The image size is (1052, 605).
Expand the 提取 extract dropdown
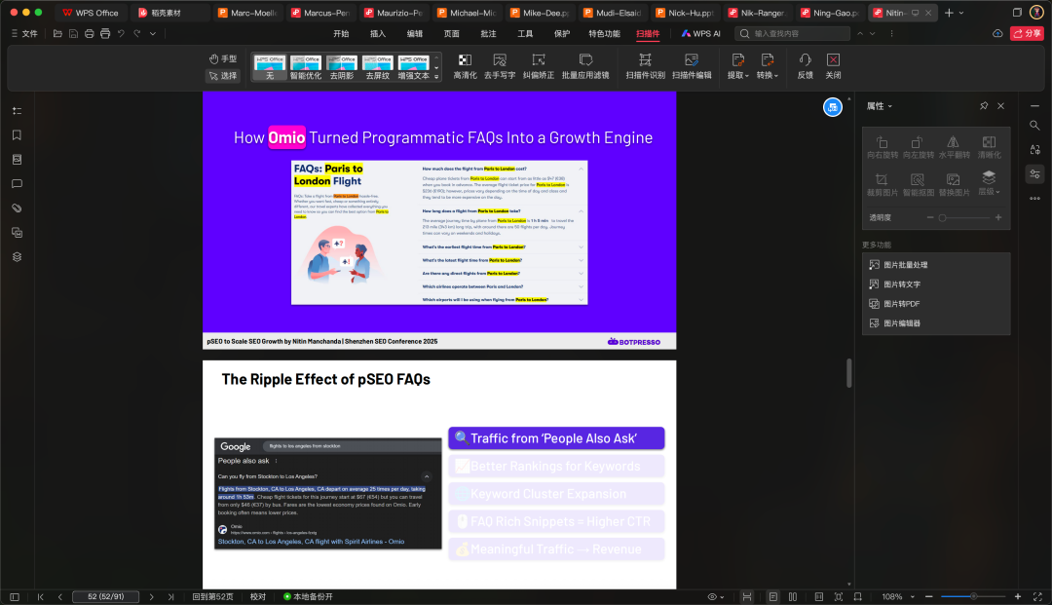click(x=738, y=67)
